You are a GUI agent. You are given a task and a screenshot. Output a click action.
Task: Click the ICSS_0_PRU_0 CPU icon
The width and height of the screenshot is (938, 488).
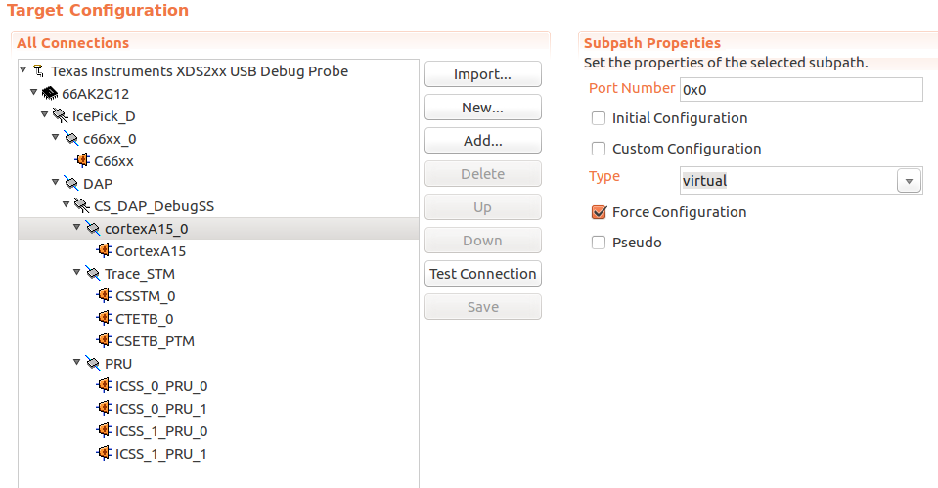[104, 386]
